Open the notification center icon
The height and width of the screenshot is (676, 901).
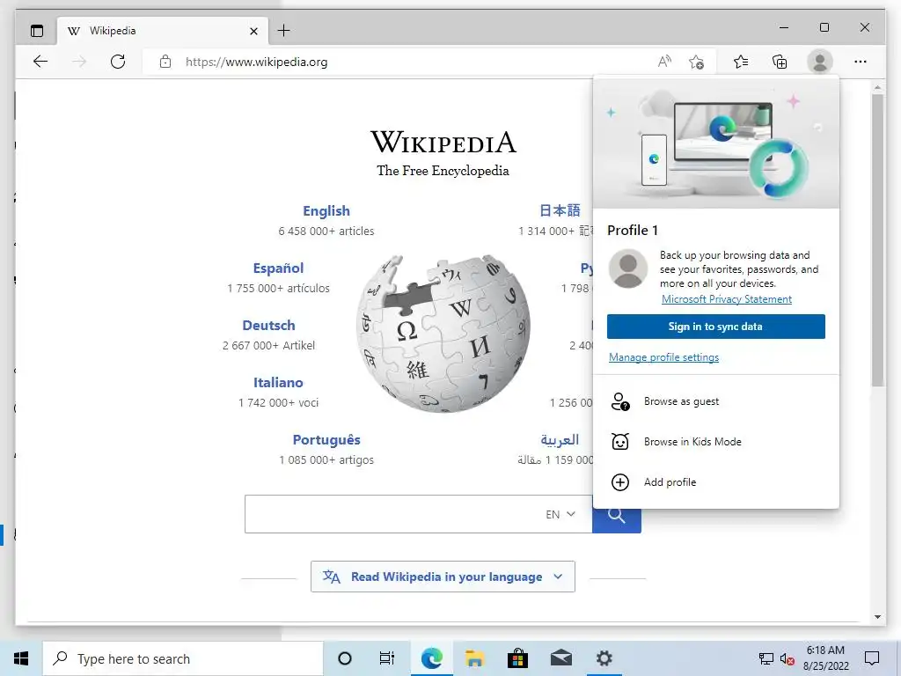pyautogui.click(x=872, y=658)
